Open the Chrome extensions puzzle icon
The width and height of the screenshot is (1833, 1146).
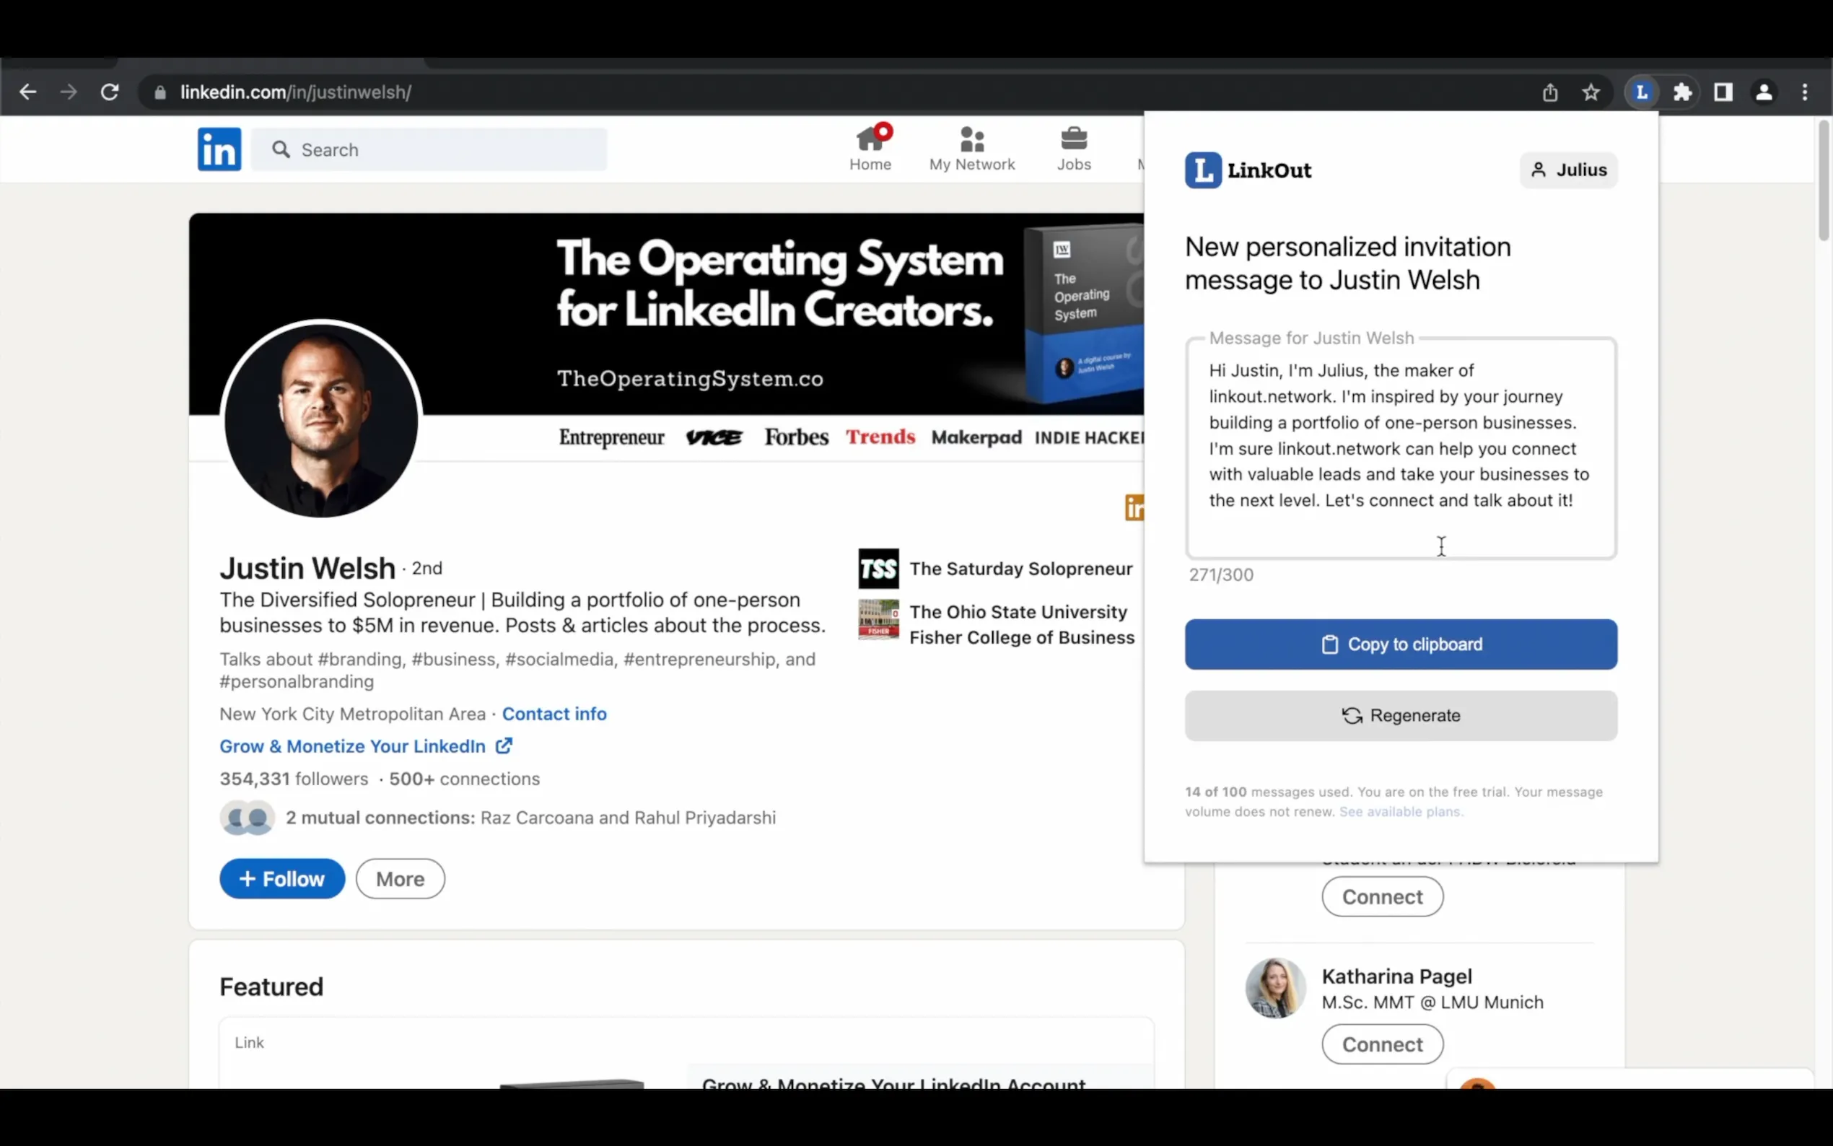point(1682,92)
